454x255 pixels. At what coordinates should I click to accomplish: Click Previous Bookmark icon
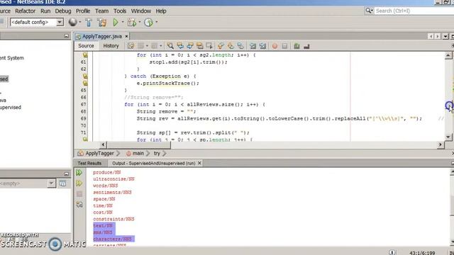(221, 46)
